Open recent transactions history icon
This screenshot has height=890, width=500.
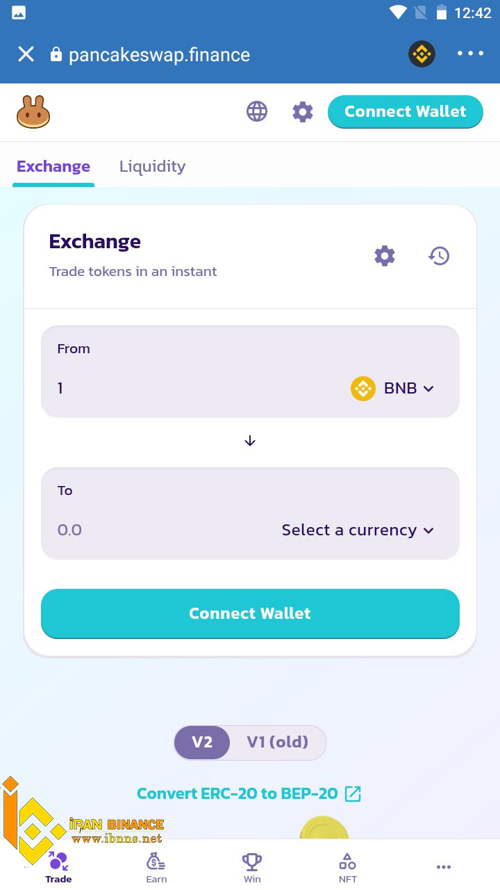point(439,256)
